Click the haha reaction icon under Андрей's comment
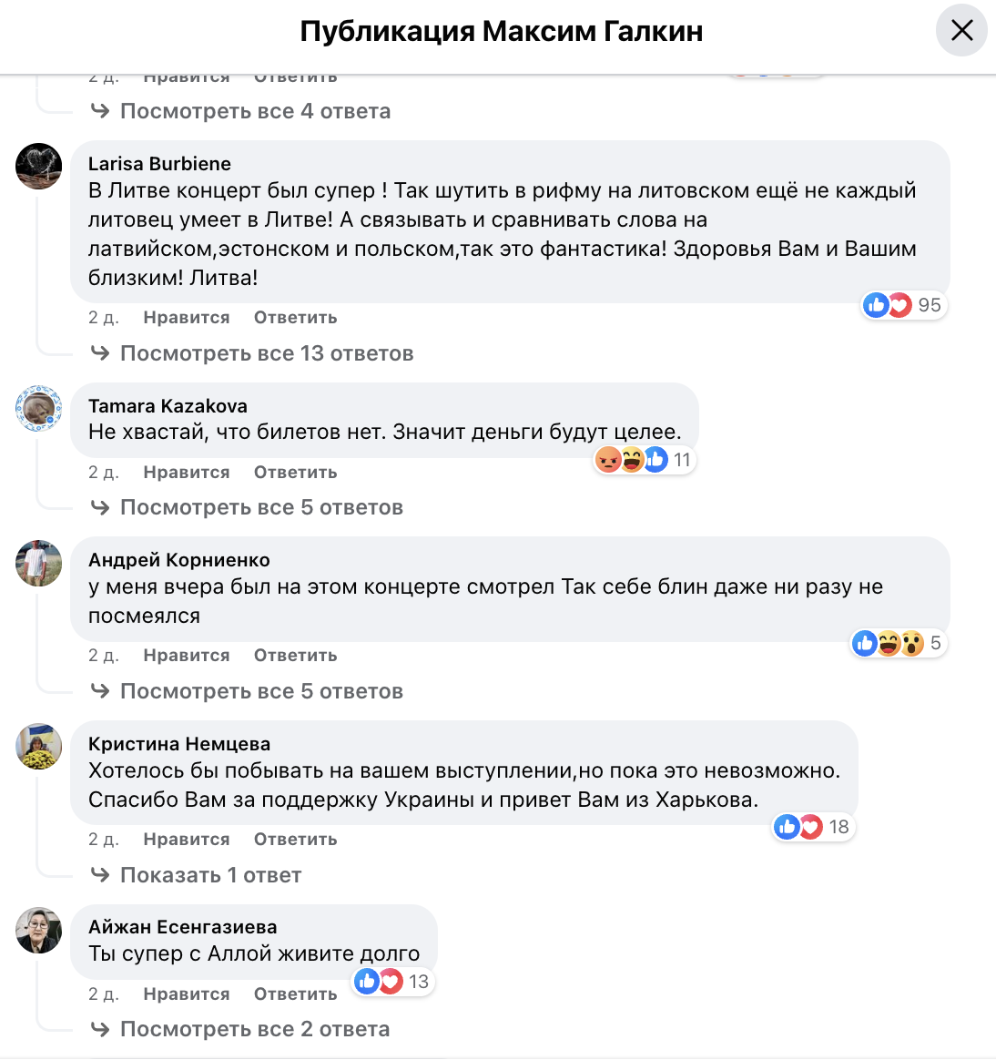Image resolution: width=996 pixels, height=1060 pixels. pos(888,643)
